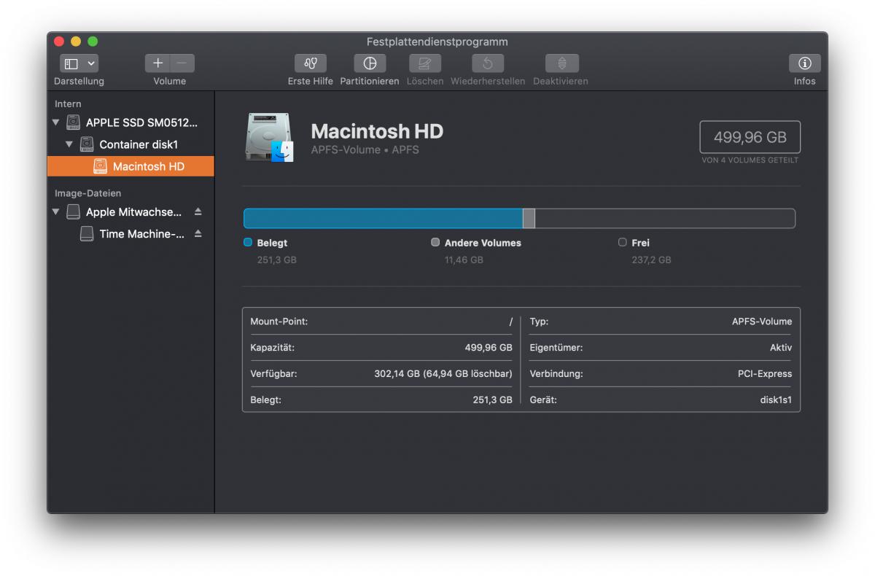Click the 499,96 GB capacity box
This screenshot has height=576, width=875.
[x=750, y=137]
